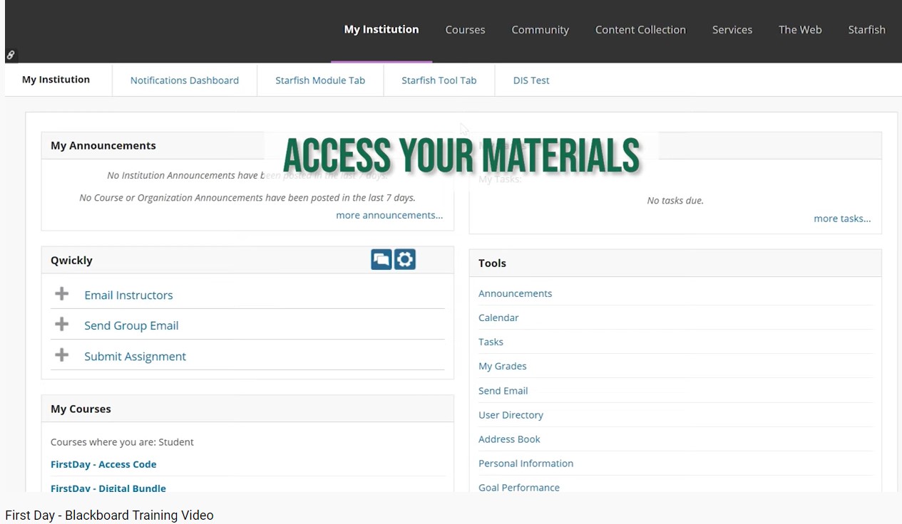902x524 pixels.
Task: Open the Starfish Tool Tab
Action: point(439,80)
